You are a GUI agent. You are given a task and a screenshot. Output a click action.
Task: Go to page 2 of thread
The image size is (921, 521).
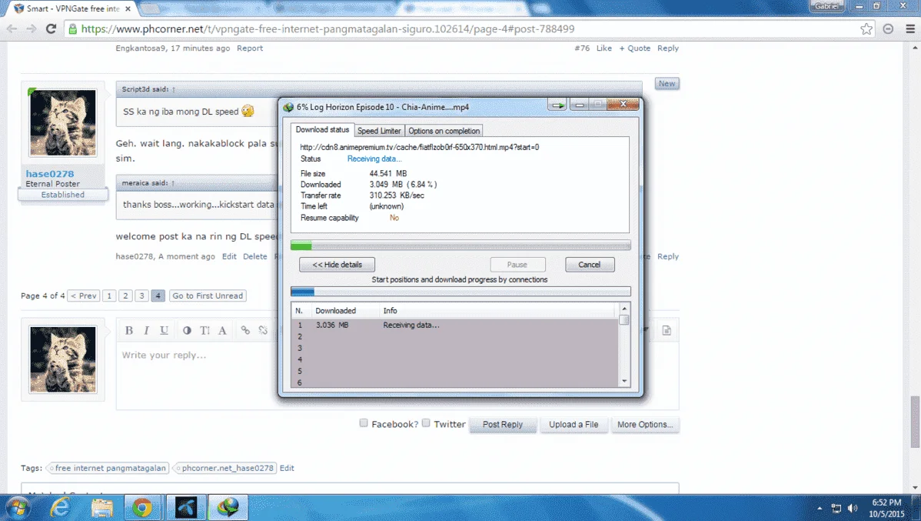[x=125, y=296]
